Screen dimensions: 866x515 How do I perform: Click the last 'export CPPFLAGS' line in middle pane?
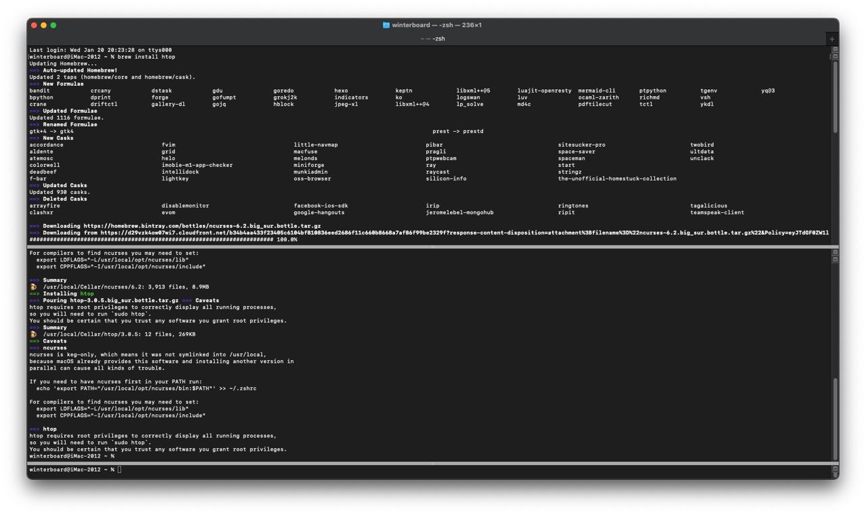121,415
